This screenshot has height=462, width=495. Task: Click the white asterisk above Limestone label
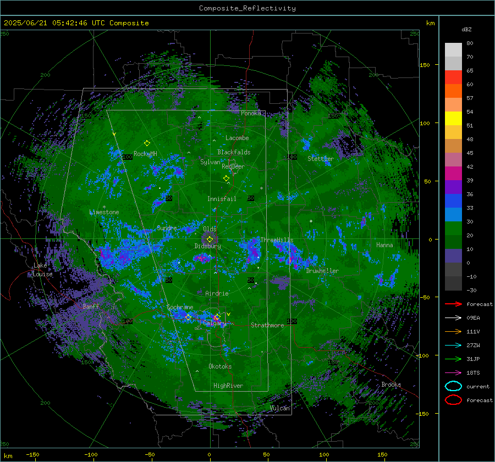click(x=104, y=207)
